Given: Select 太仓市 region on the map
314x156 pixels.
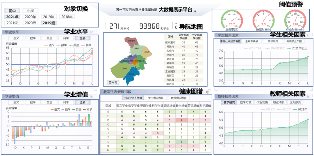Looking at the screenshot, I should coord(148,52).
